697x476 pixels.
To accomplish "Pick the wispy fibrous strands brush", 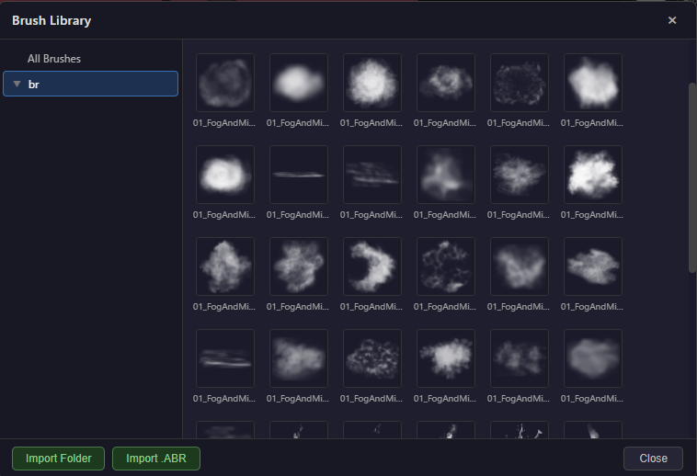I will (x=520, y=175).
